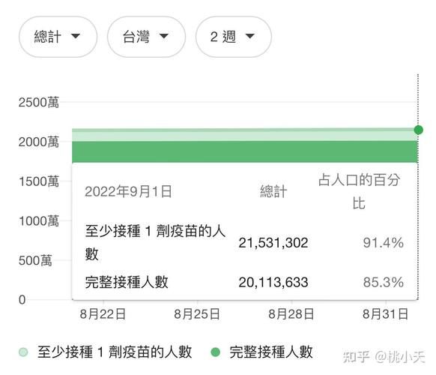Click the percentage 85.3%
The height and width of the screenshot is (375, 436).
383,282
